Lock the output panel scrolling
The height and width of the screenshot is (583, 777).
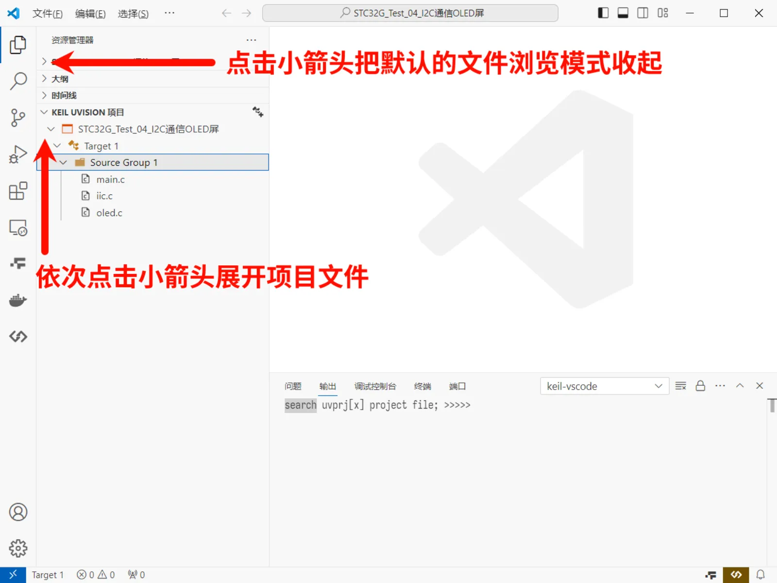pyautogui.click(x=700, y=386)
